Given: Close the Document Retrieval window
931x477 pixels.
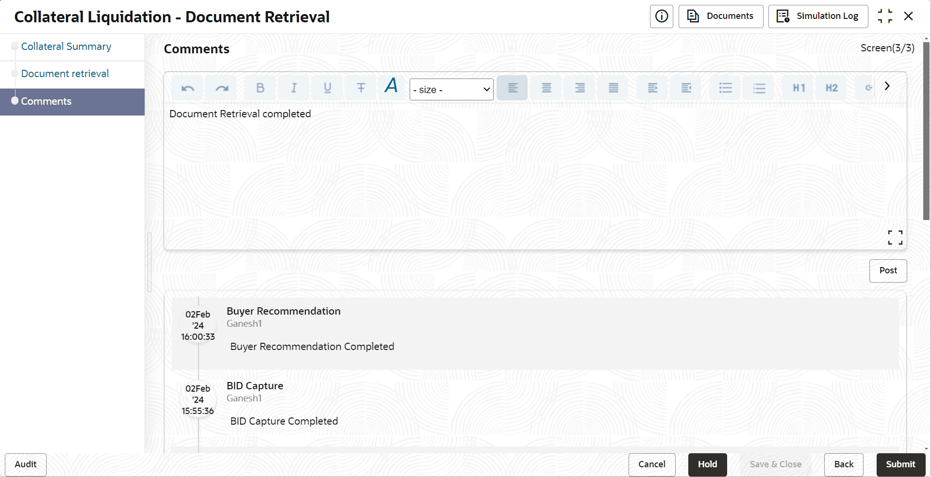Looking at the screenshot, I should 909,16.
